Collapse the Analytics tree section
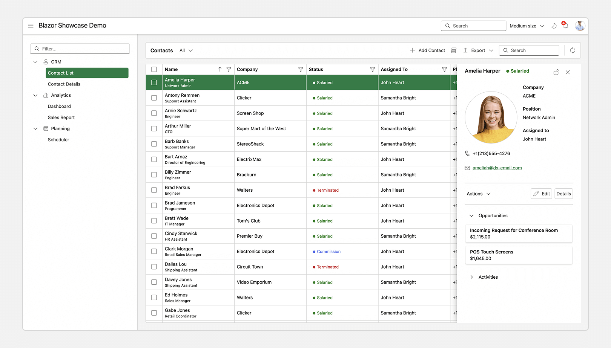This screenshot has height=348, width=611. pyautogui.click(x=35, y=95)
